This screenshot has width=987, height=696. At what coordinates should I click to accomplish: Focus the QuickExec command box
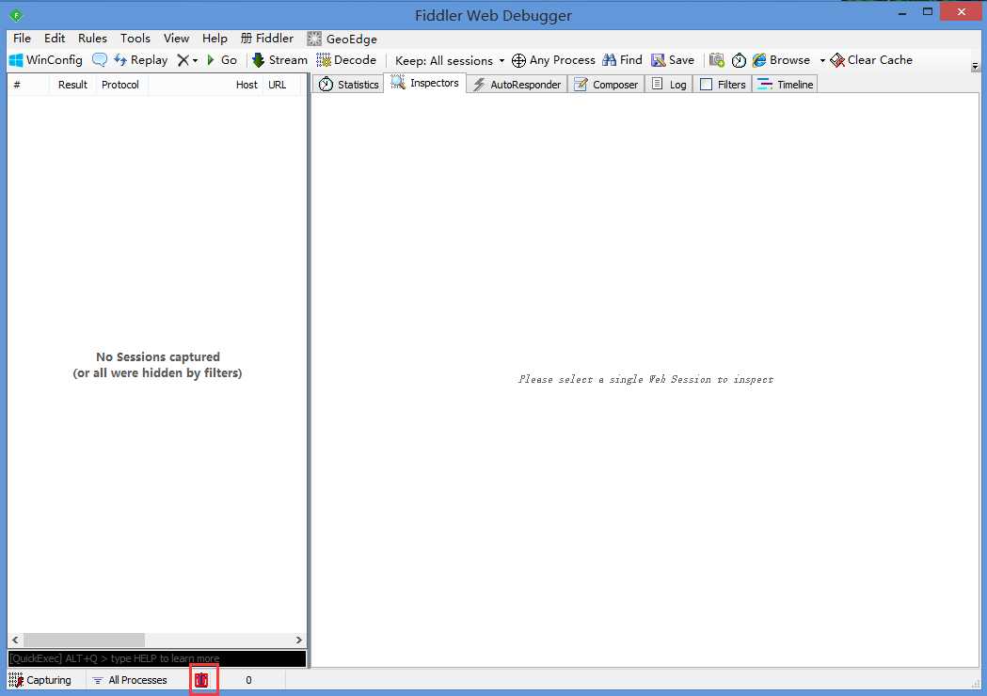coord(157,658)
